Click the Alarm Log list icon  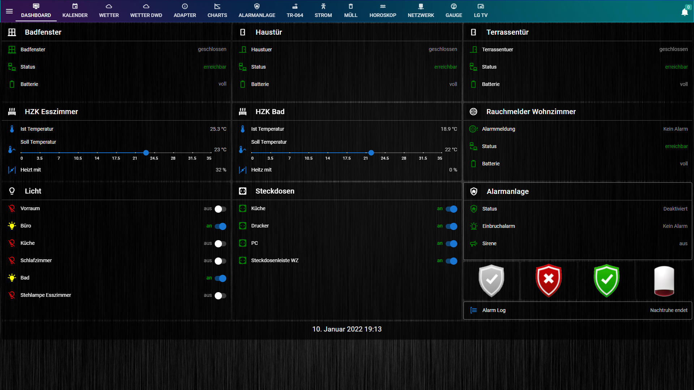tap(474, 310)
